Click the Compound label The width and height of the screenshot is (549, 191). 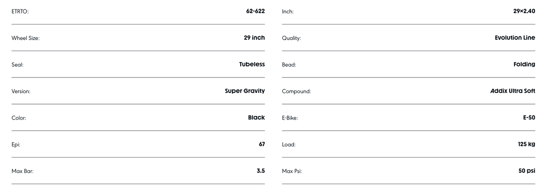click(x=296, y=91)
